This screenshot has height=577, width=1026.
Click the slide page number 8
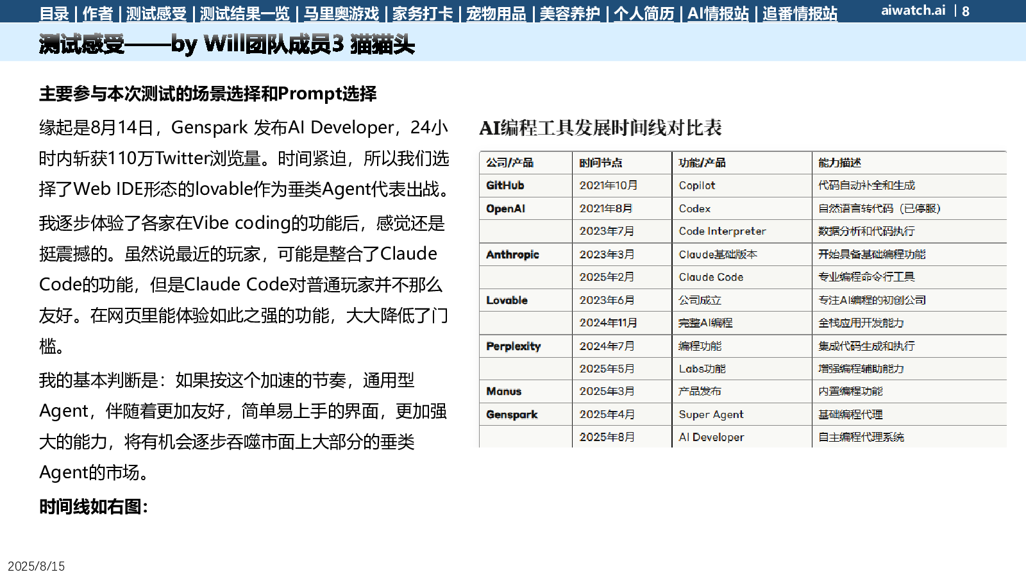966,11
